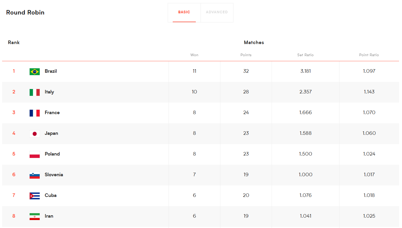Click the Won column header
This screenshot has width=402, height=228.
pos(194,55)
